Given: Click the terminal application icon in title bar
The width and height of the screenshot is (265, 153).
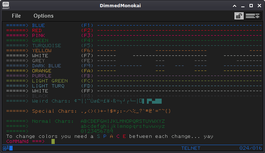Looking at the screenshot, I should pos(6,5).
